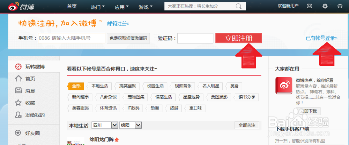
Task: Open 收藏 label in left sidebar
Action: (x=30, y=103)
